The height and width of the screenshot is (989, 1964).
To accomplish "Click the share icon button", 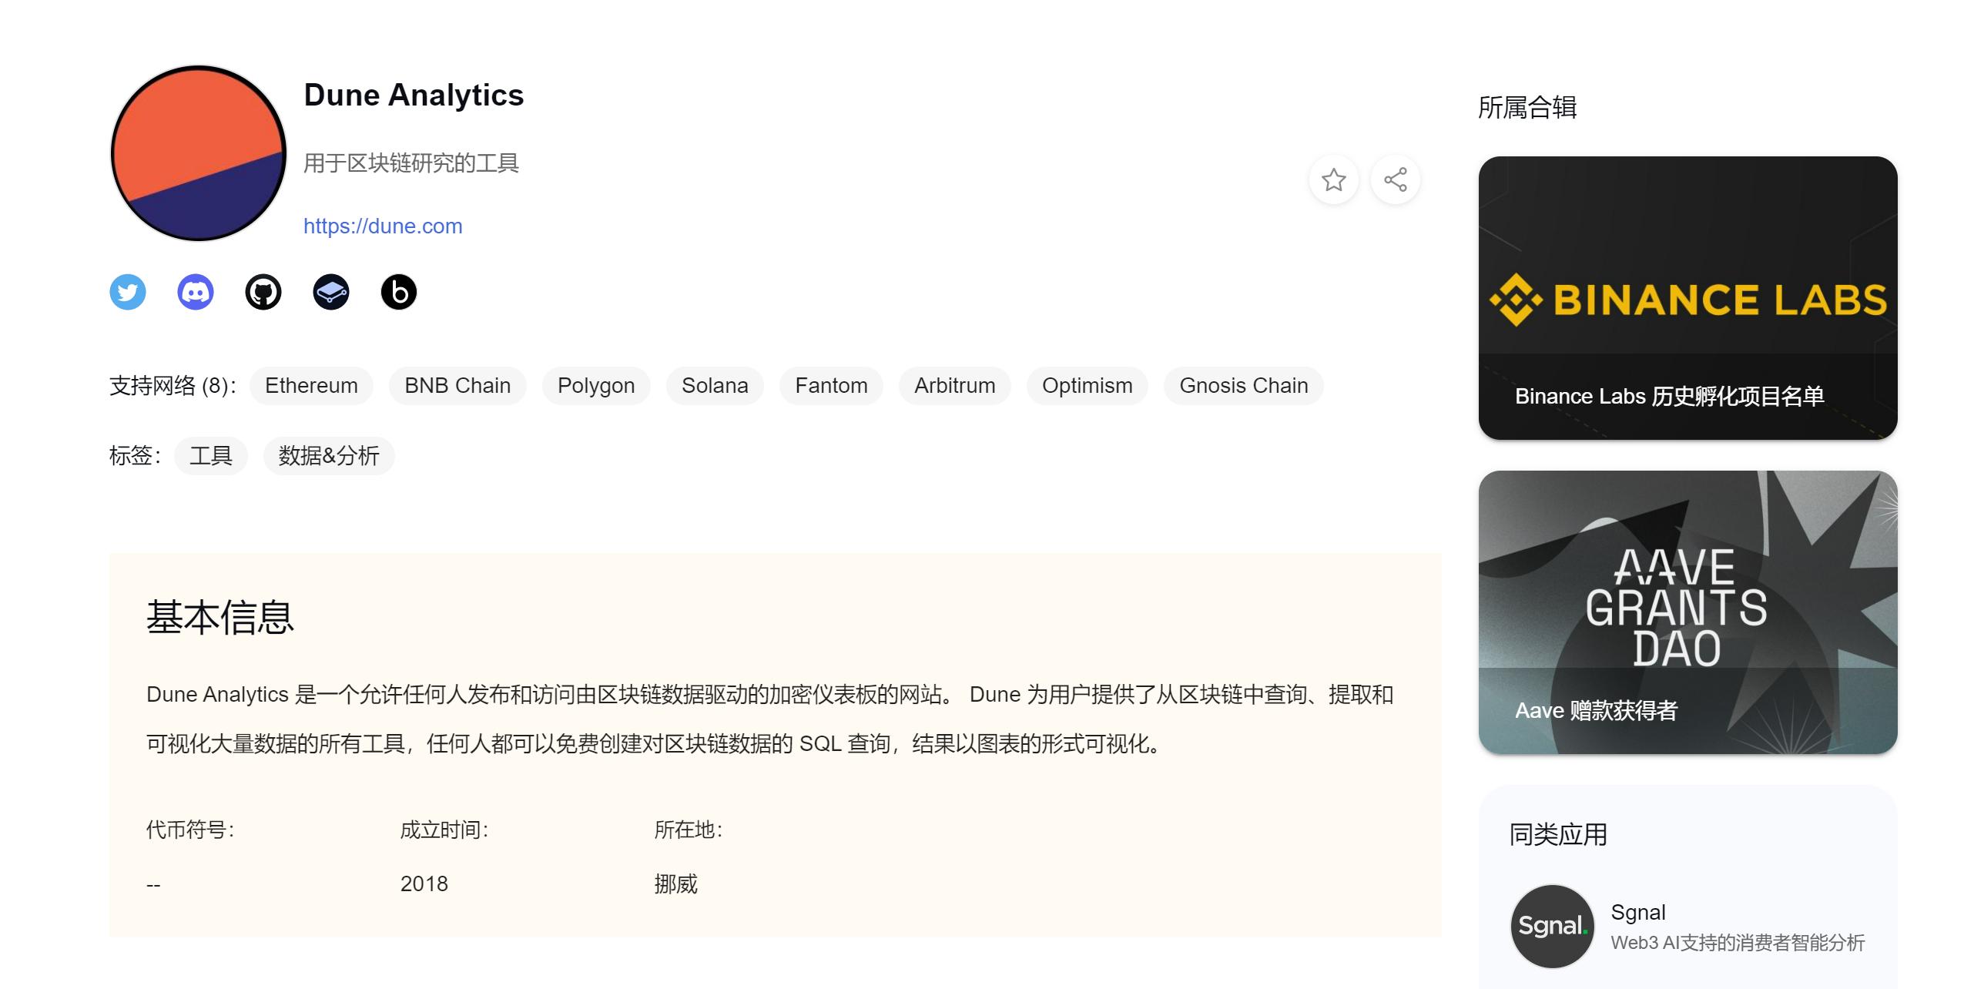I will point(1395,180).
